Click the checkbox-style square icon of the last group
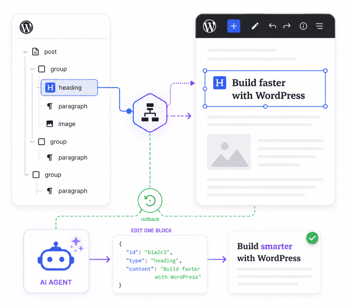347x307 pixels. (36, 175)
